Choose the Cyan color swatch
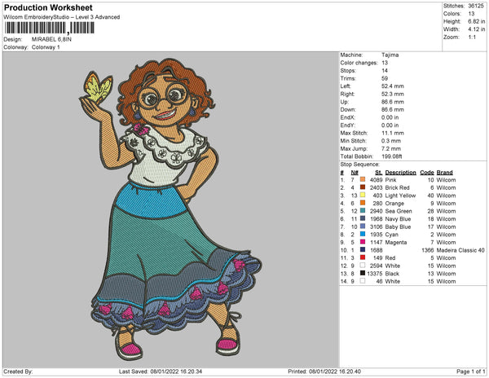This screenshot has height=378, width=489. [363, 235]
